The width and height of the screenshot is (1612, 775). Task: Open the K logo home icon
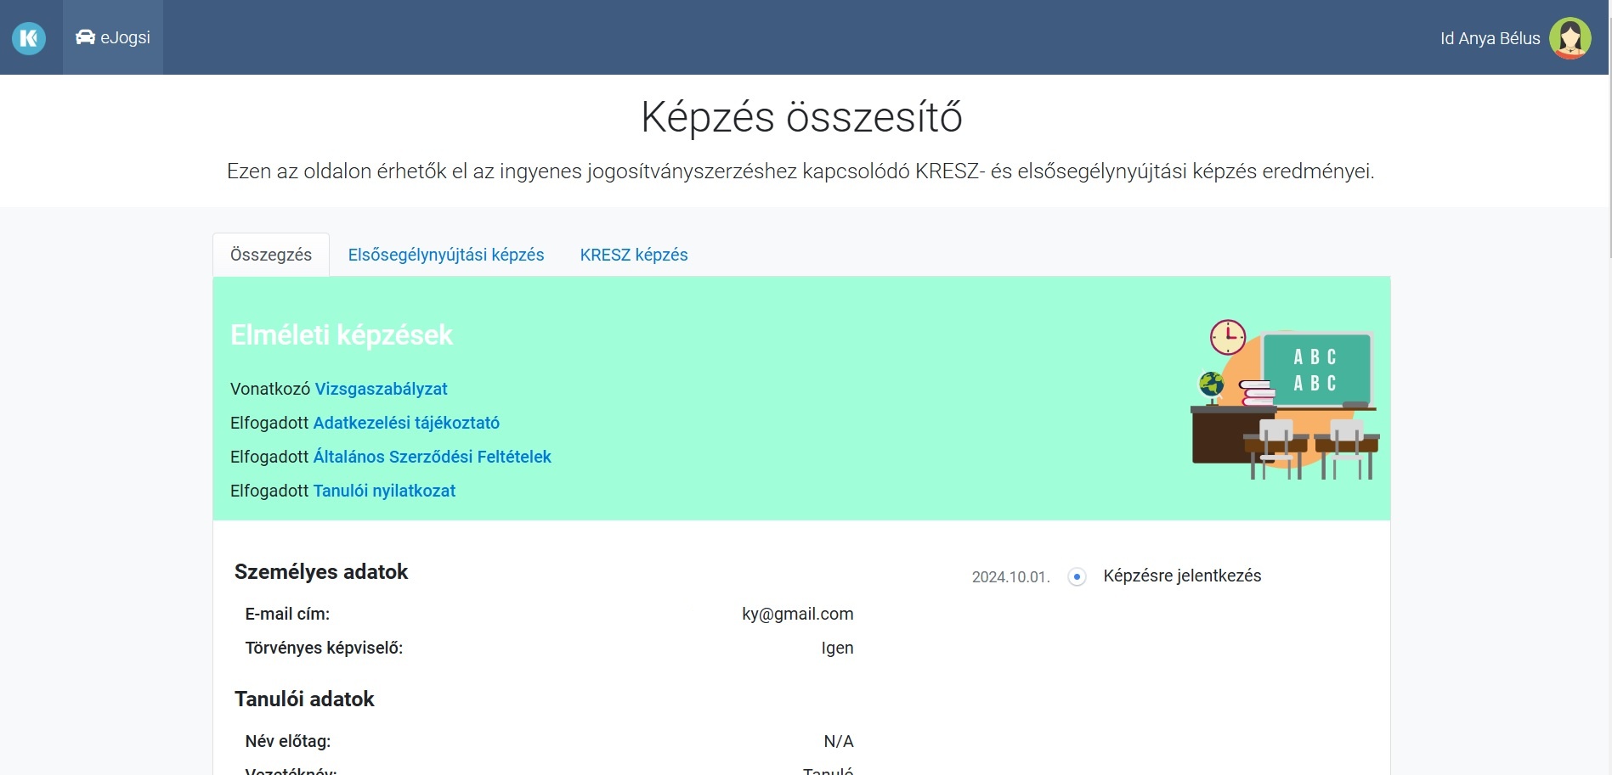click(x=29, y=38)
